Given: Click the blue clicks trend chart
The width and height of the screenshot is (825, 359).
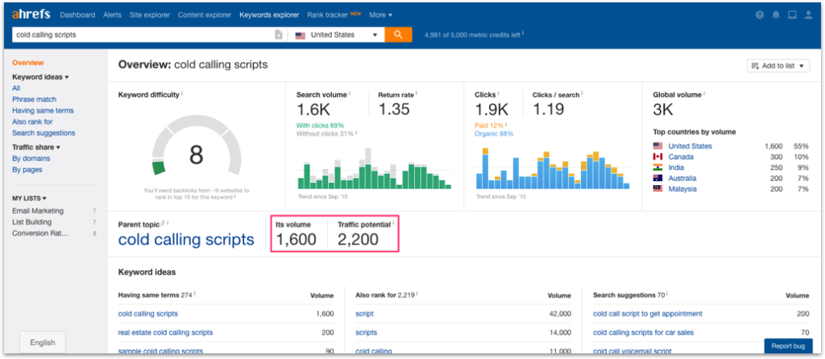Looking at the screenshot, I should pos(553,168).
